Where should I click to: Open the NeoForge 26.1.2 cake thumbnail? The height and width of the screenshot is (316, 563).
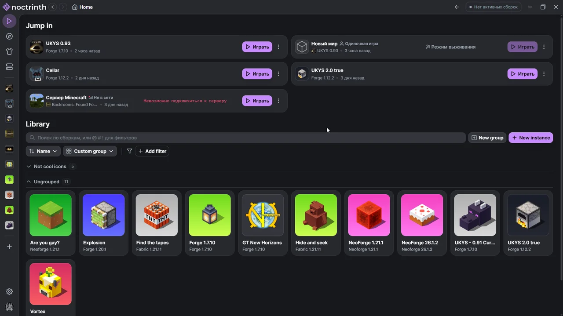(422, 215)
